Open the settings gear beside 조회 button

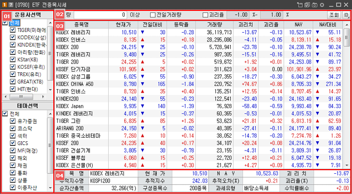[346, 15]
